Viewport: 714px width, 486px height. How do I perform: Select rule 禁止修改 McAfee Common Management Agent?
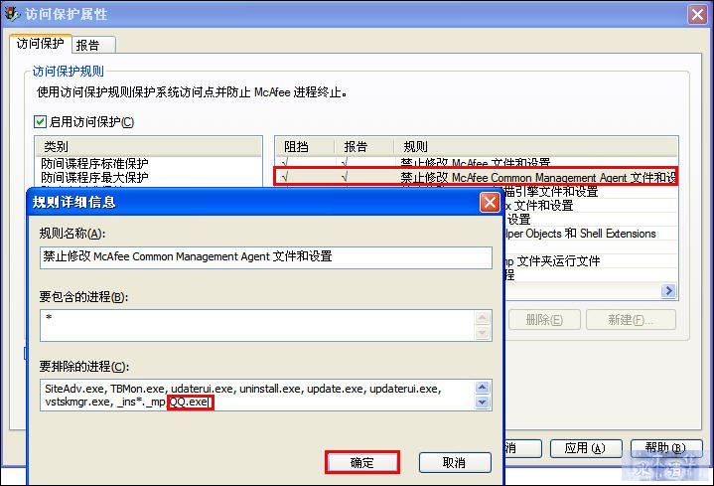click(476, 177)
